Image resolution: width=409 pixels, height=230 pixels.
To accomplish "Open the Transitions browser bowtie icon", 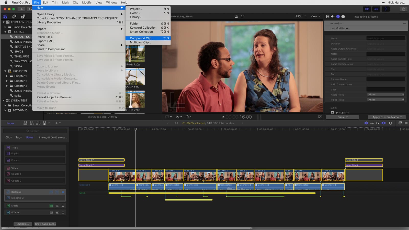I will point(406,123).
